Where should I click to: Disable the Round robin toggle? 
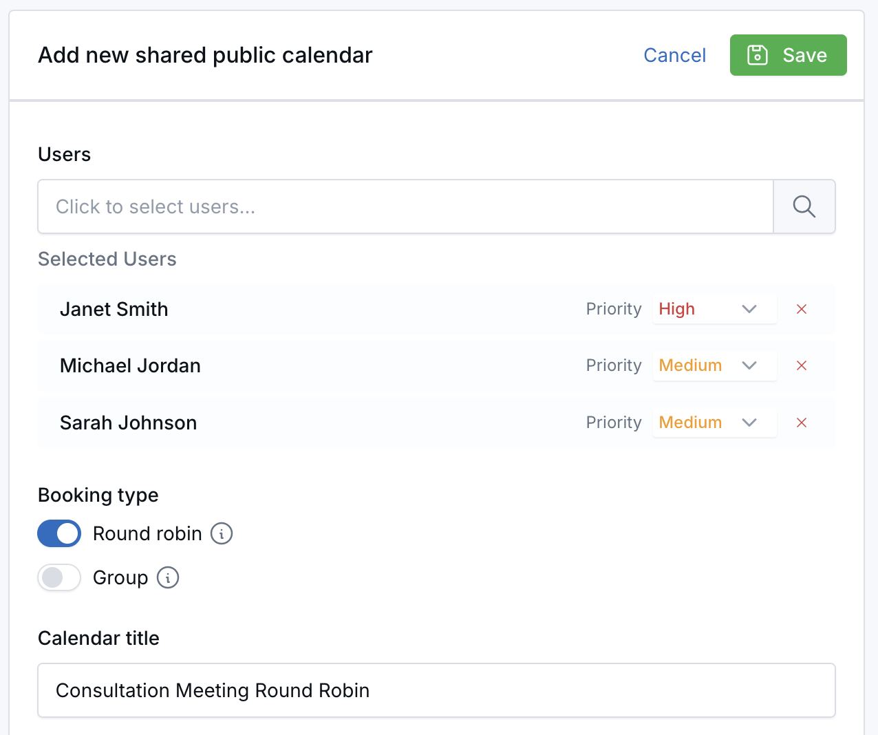coord(58,533)
